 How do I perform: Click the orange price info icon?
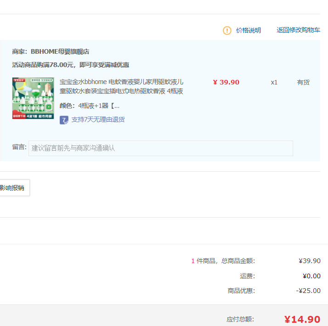(x=227, y=30)
